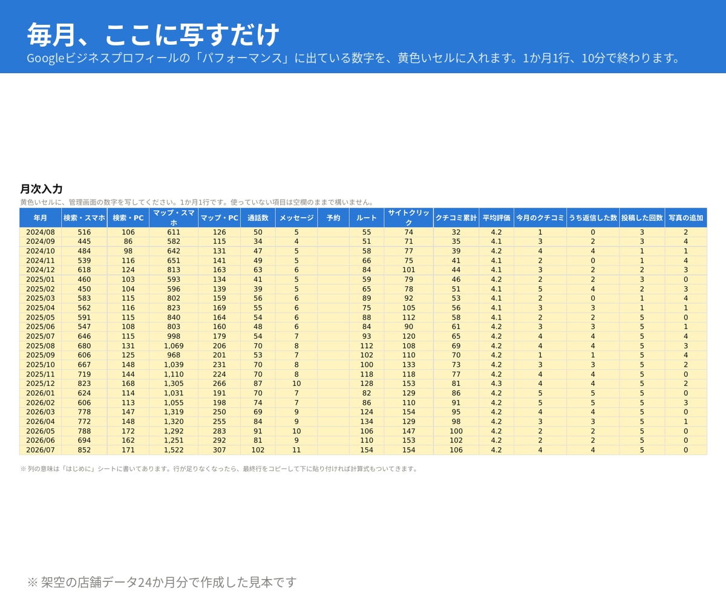
Task: Select the cell containing 1,522
Action: click(174, 450)
